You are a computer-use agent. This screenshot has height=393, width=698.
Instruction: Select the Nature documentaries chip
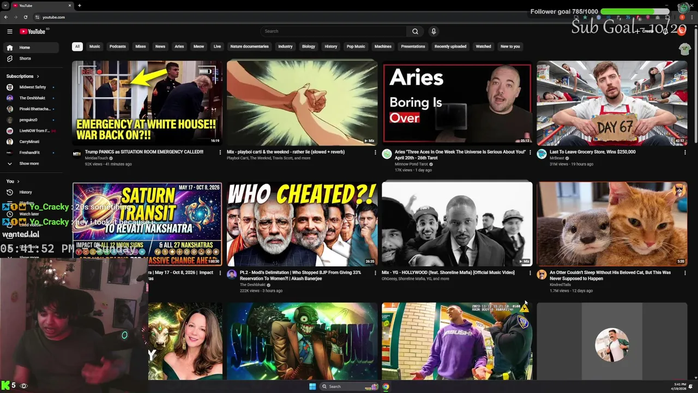tap(249, 46)
